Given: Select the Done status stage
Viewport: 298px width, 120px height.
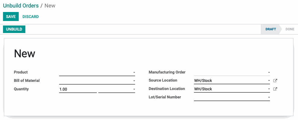Looking at the screenshot, I should pos(290,29).
